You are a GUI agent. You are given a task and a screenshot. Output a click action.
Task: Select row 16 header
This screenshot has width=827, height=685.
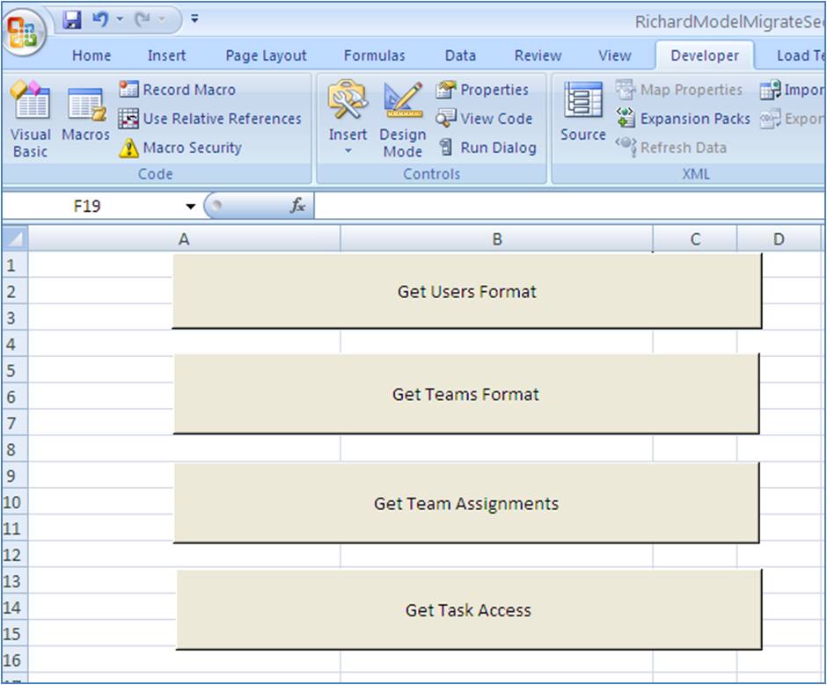(15, 659)
